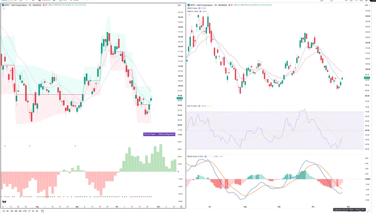Click the INTC symbol title on left chart
The height and width of the screenshot is (213, 376).
point(23,5)
